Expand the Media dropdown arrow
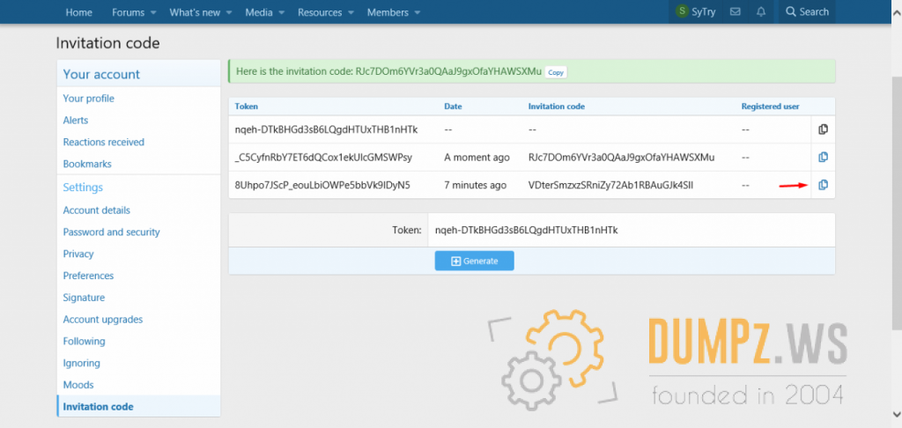Screen dimensions: 902x428 point(282,13)
